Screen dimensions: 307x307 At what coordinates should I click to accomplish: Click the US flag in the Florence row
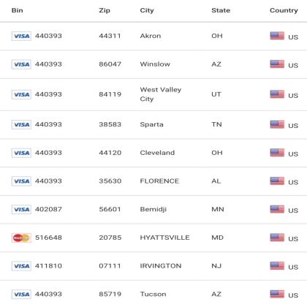pos(277,181)
